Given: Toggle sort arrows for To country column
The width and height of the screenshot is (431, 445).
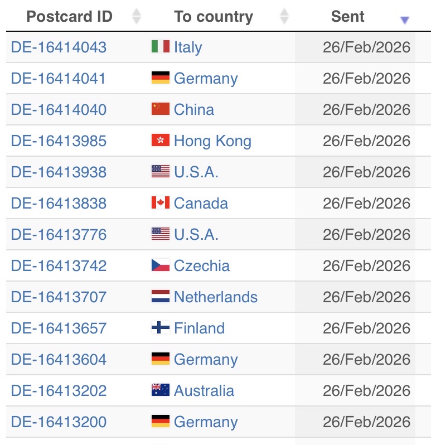Looking at the screenshot, I should tap(284, 17).
